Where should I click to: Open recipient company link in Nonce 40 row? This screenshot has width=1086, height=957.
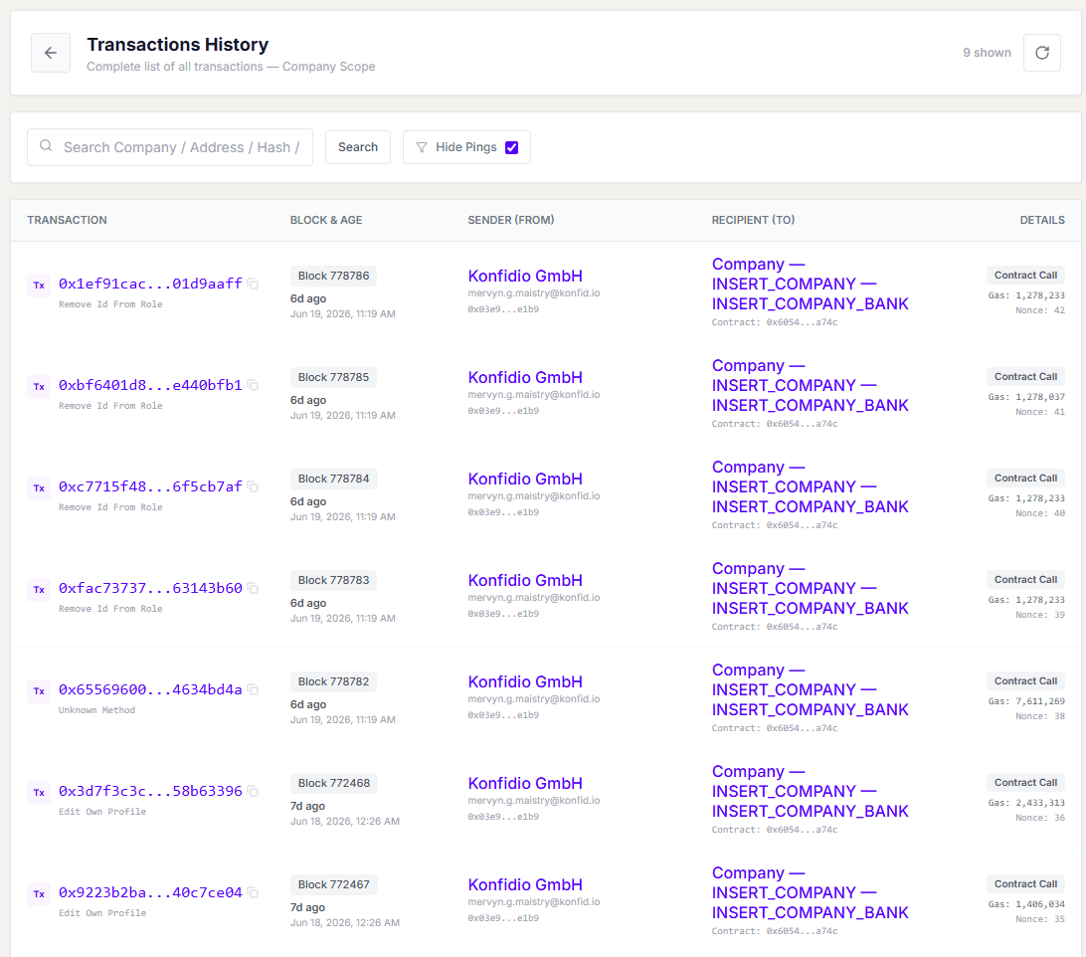click(810, 487)
